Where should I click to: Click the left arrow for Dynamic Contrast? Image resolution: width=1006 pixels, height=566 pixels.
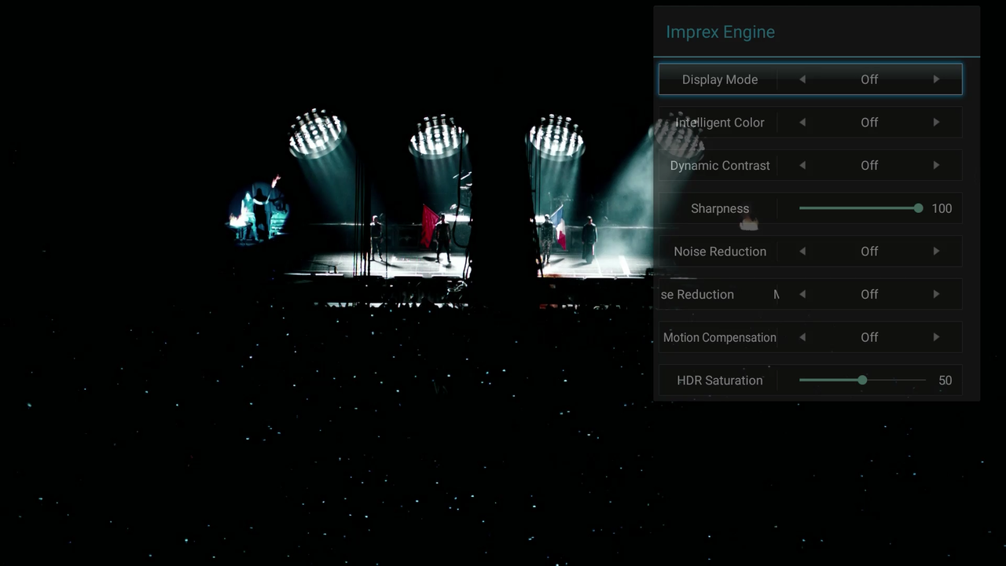(x=802, y=165)
